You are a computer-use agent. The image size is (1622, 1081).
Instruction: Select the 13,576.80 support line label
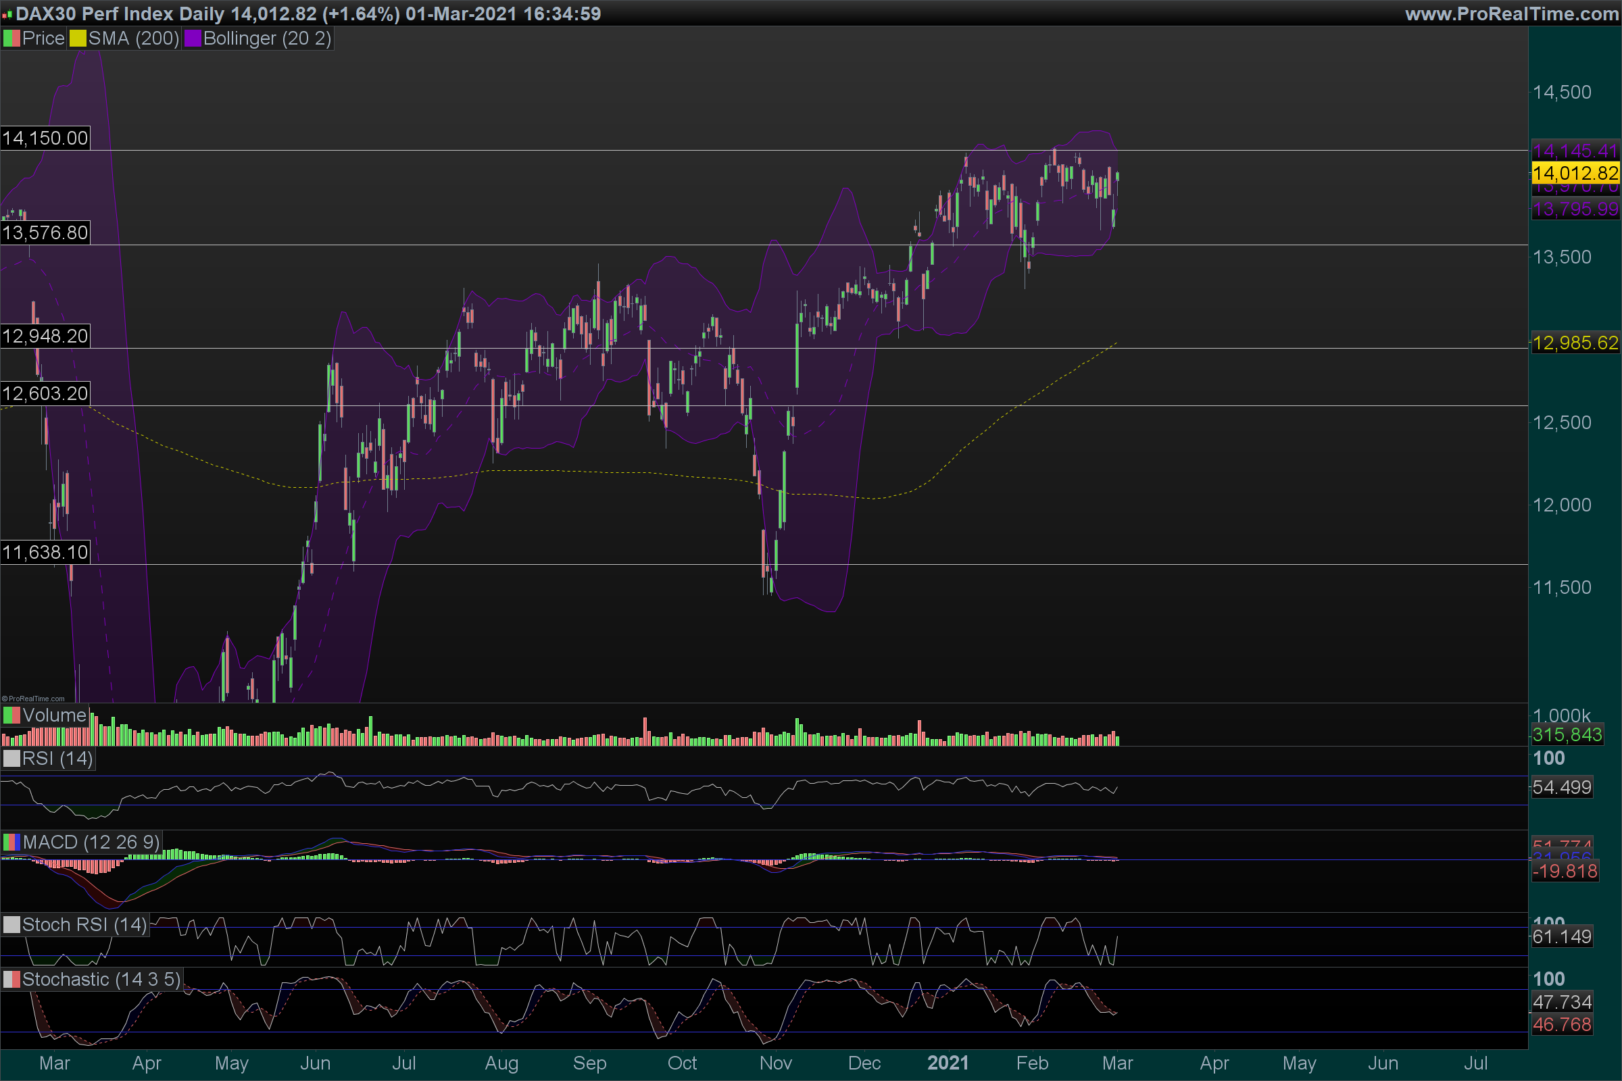[x=45, y=233]
